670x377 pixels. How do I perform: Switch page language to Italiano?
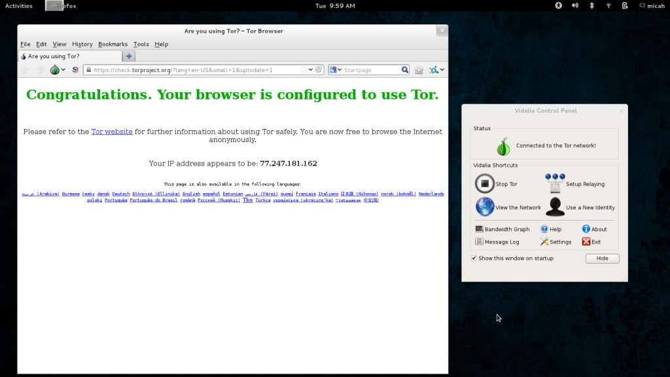point(328,194)
